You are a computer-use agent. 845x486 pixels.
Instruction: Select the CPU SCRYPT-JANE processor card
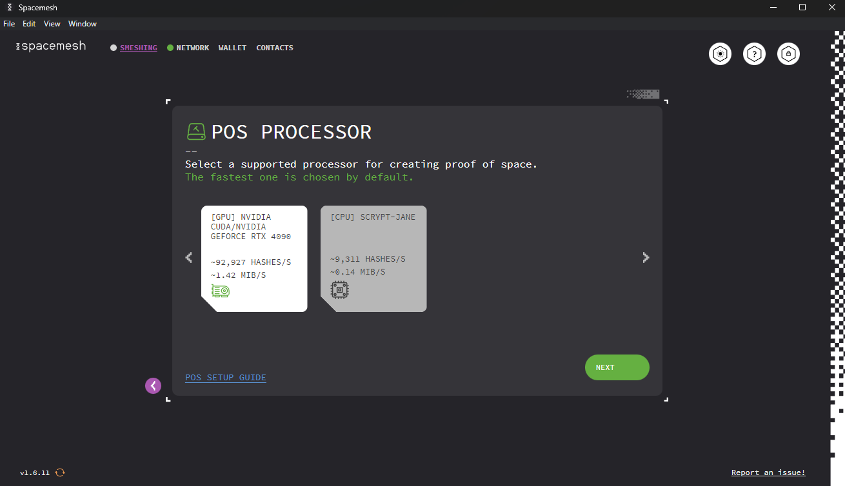(x=373, y=258)
